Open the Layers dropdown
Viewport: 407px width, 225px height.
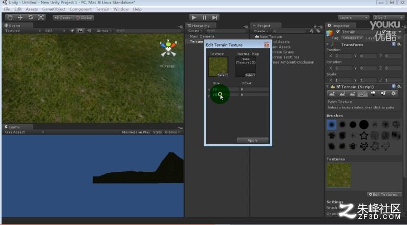pos(354,17)
